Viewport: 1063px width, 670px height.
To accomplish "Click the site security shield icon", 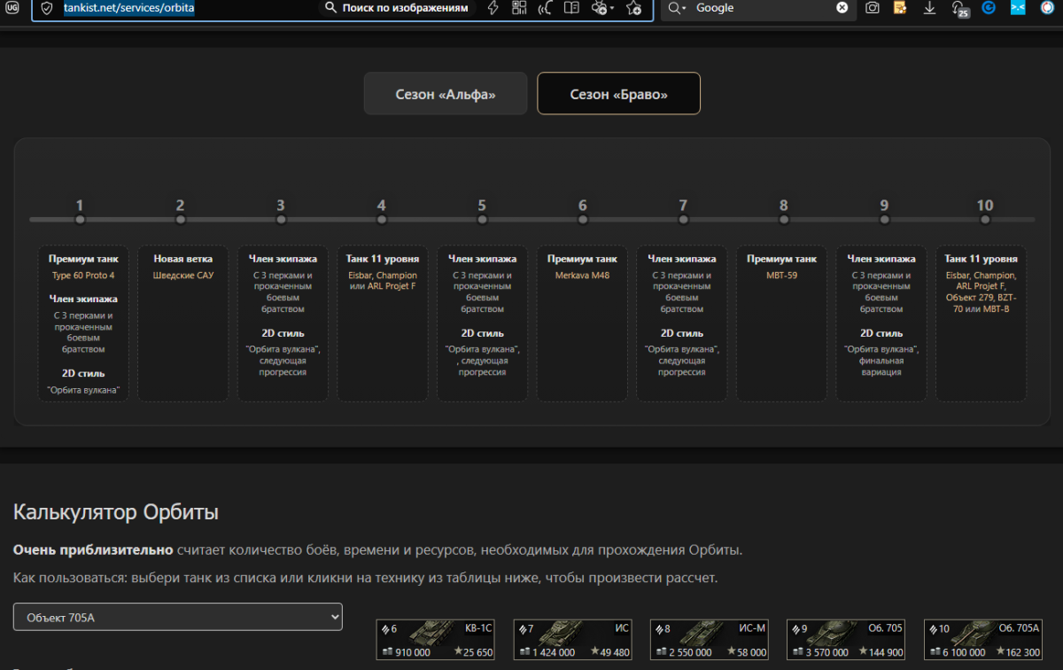I will coord(48,9).
